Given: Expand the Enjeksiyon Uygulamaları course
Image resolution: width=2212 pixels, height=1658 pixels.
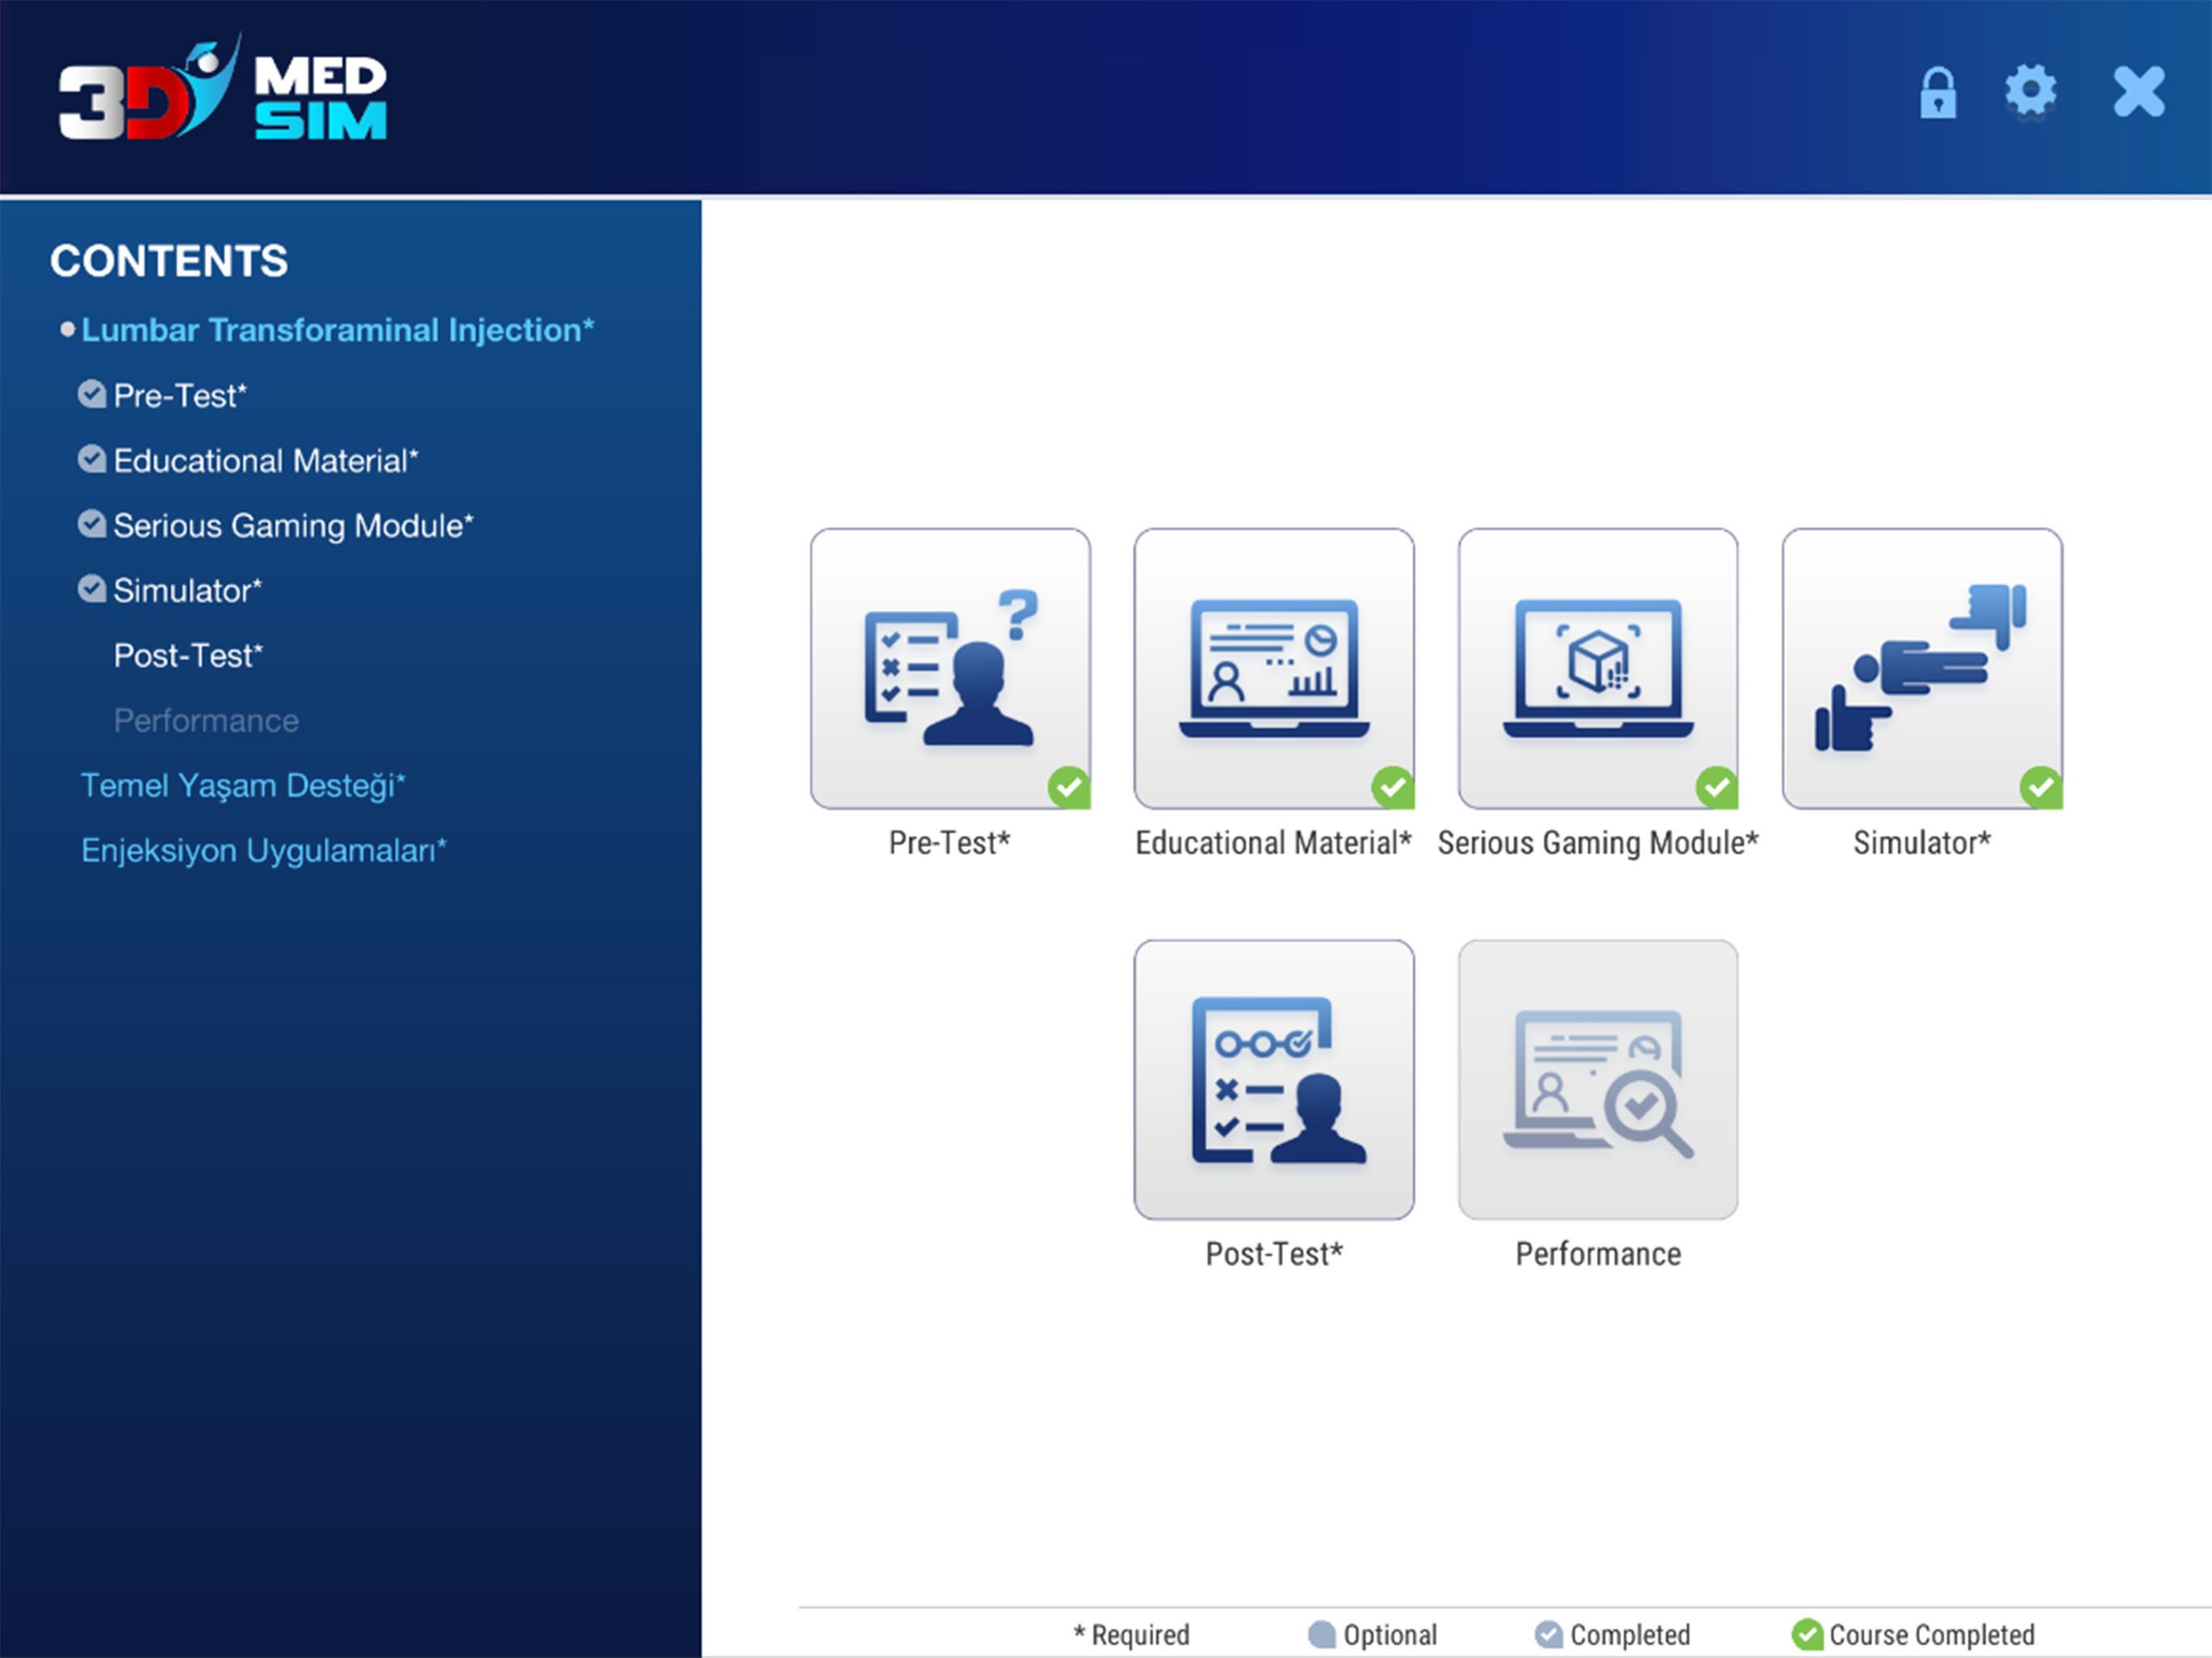Looking at the screenshot, I should [263, 850].
